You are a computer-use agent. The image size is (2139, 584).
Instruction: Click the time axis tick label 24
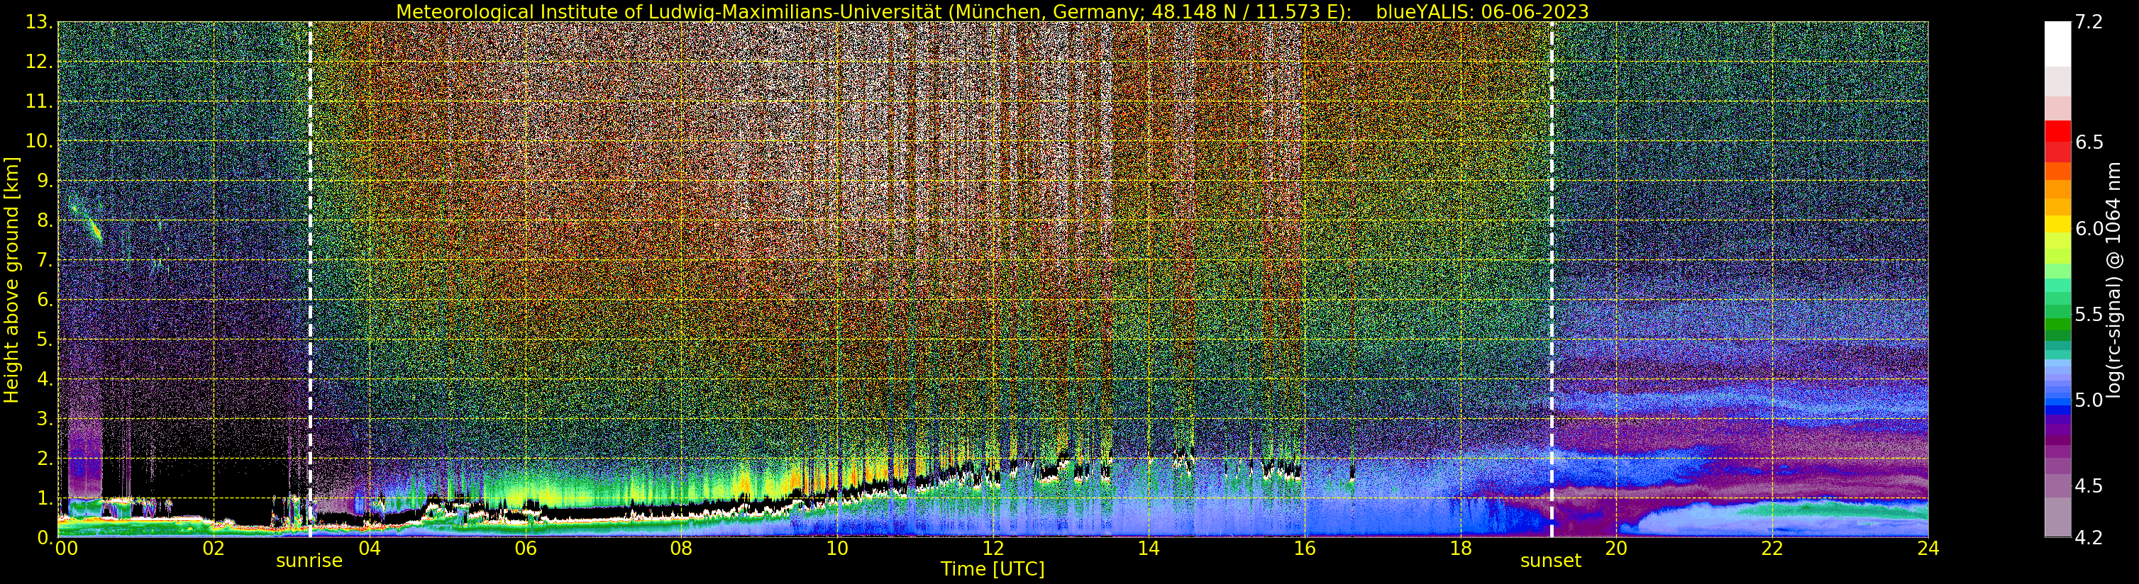tap(1928, 549)
